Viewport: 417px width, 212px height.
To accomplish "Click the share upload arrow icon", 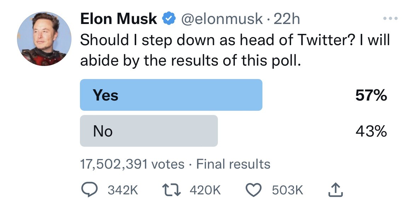I will [336, 190].
